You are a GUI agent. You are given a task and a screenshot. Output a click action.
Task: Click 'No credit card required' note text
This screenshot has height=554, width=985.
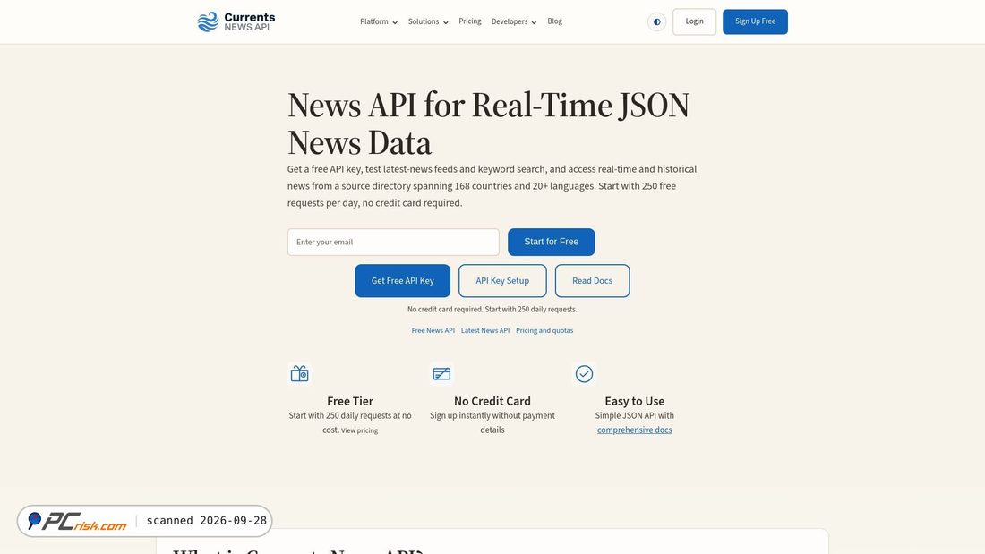pos(492,309)
